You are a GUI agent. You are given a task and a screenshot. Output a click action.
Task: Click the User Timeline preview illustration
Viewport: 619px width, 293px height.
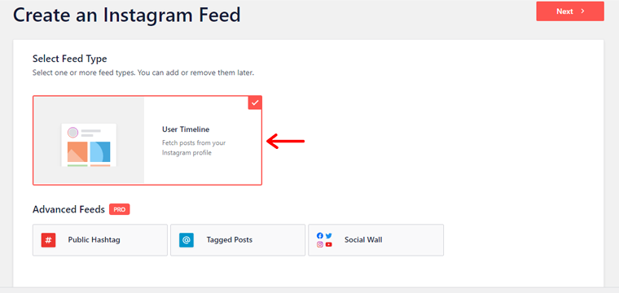click(89, 144)
